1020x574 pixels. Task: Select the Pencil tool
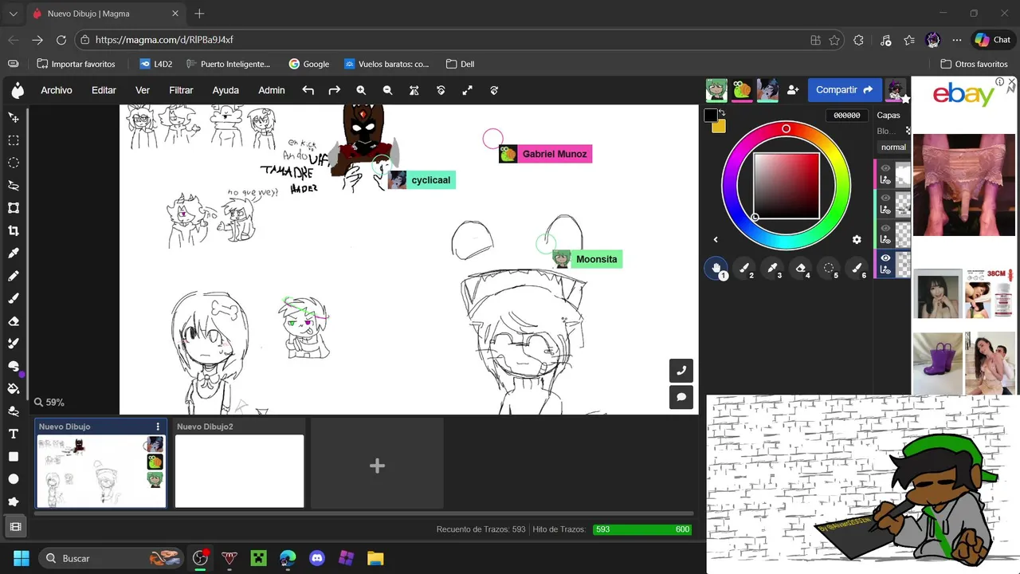(x=14, y=276)
